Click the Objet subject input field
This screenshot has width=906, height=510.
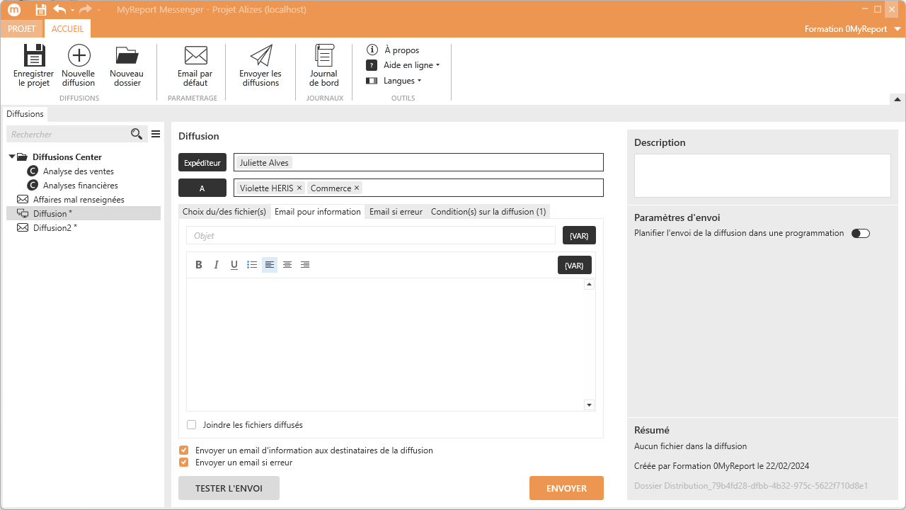click(371, 235)
